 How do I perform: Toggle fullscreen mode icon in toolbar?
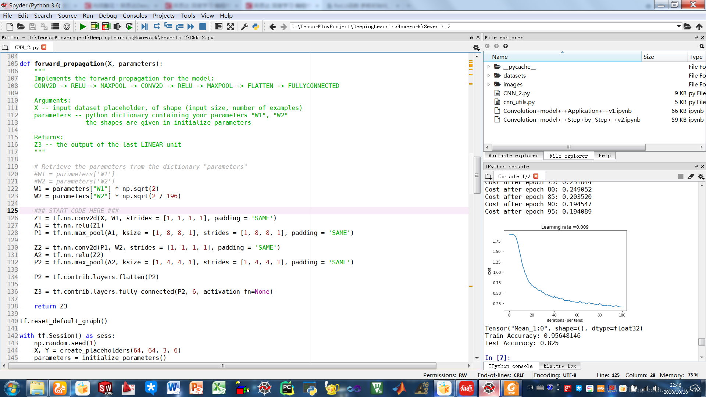click(x=231, y=26)
